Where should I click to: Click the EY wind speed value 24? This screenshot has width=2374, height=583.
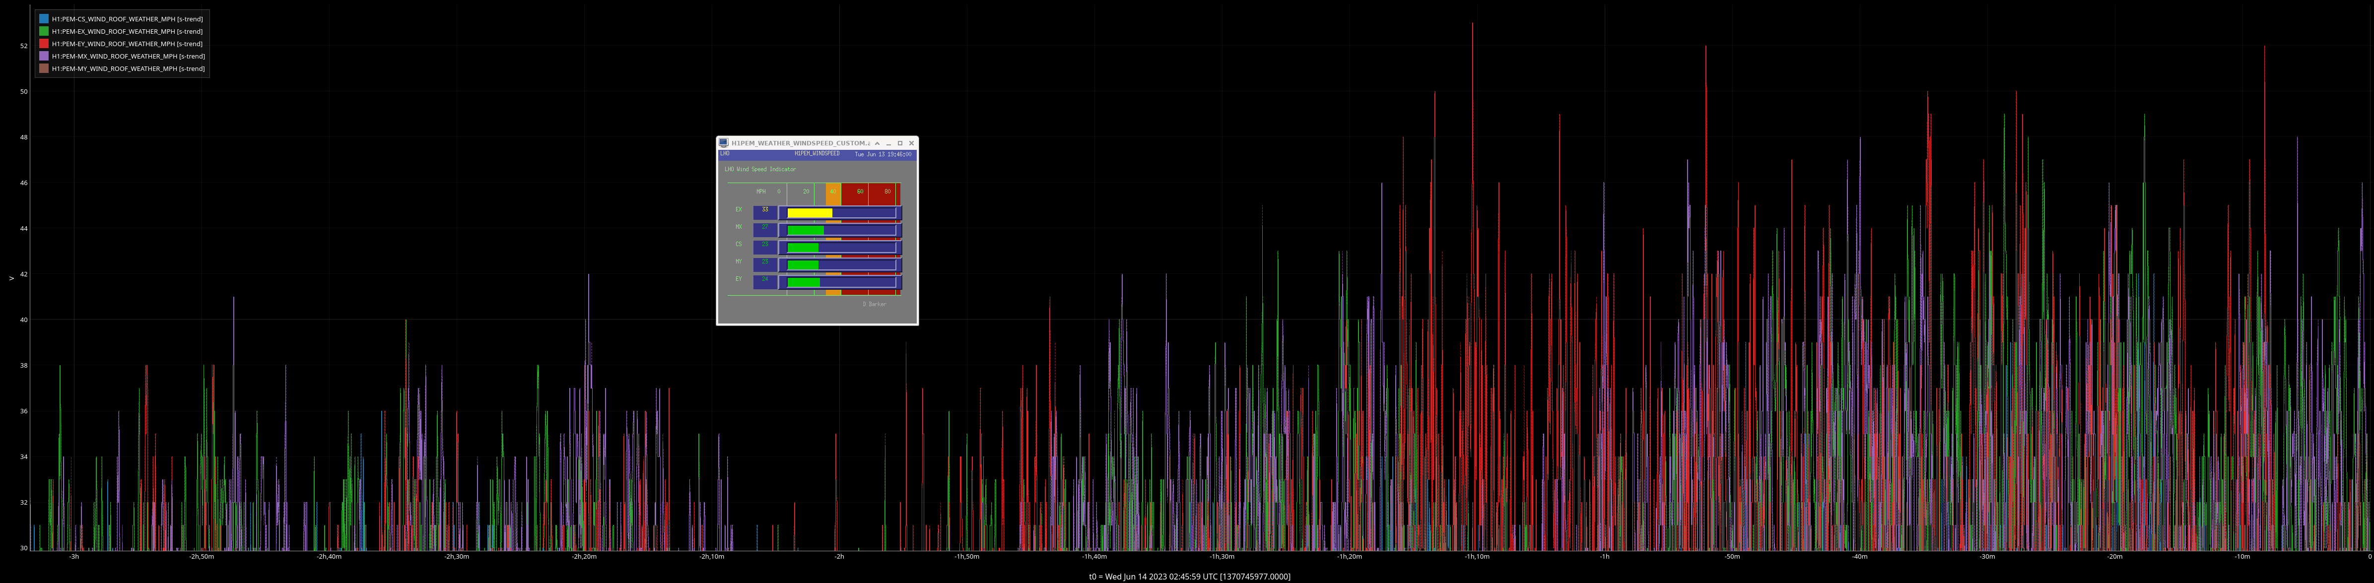coord(765,280)
